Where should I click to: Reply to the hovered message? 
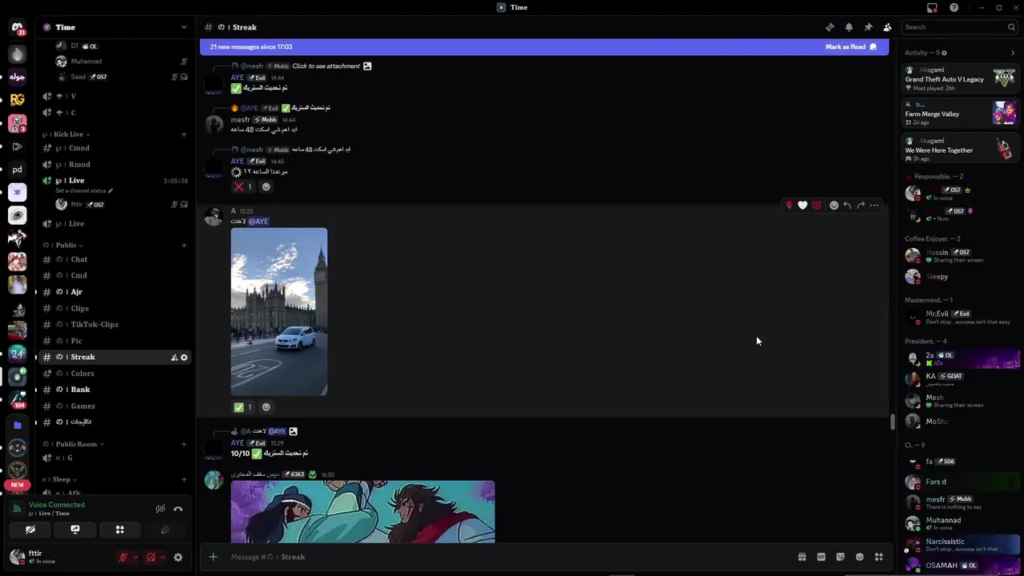[847, 206]
